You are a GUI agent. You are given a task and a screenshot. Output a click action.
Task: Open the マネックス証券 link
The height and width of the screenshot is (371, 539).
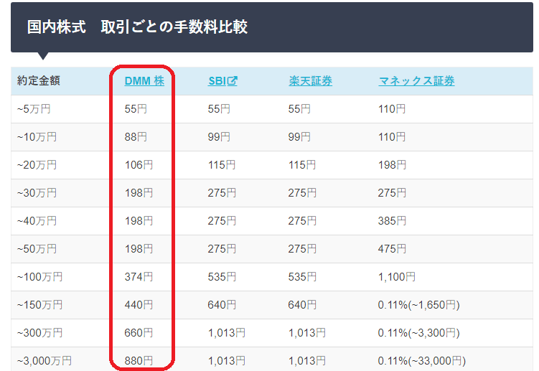416,81
